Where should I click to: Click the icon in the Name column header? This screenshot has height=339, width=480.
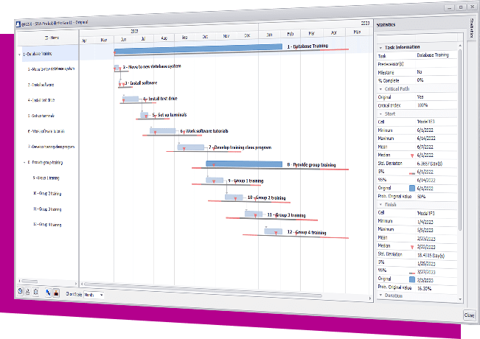pyautogui.click(x=46, y=38)
